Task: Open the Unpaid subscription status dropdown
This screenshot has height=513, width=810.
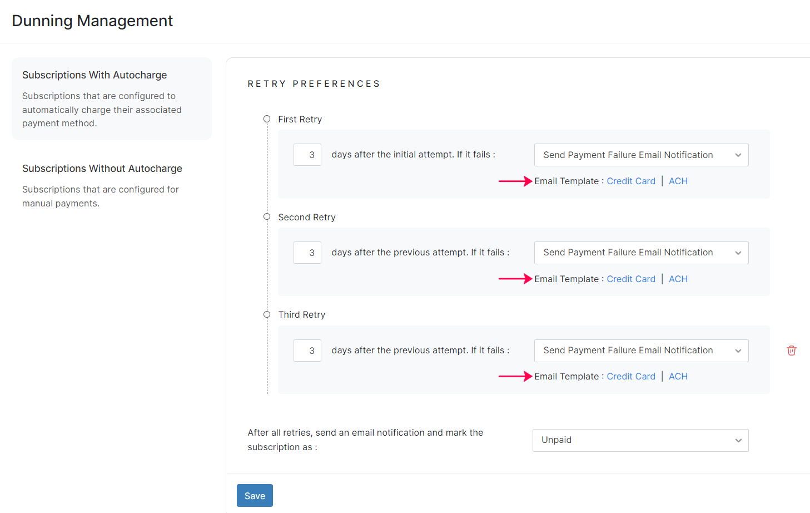Action: click(640, 440)
